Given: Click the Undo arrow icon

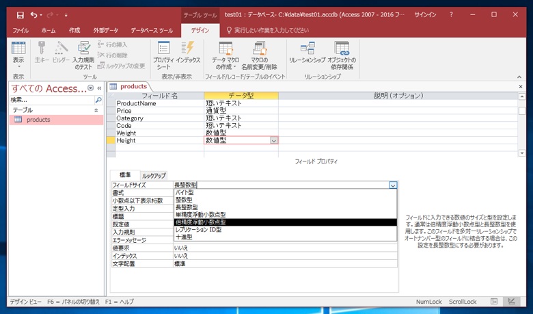Looking at the screenshot, I should coord(34,15).
